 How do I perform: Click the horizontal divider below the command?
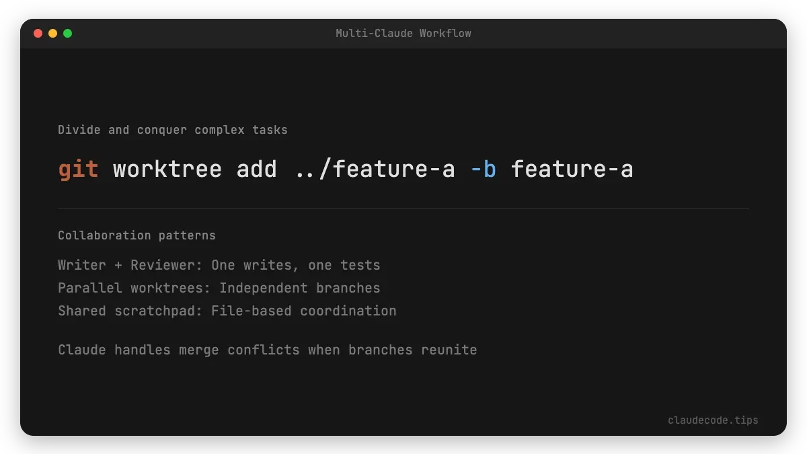[x=403, y=207]
